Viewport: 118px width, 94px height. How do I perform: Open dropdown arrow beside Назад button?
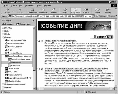pos(14,11)
